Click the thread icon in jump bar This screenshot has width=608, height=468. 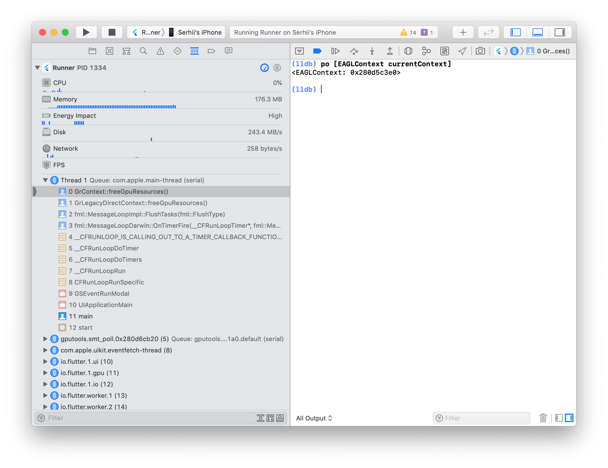pyautogui.click(x=514, y=51)
